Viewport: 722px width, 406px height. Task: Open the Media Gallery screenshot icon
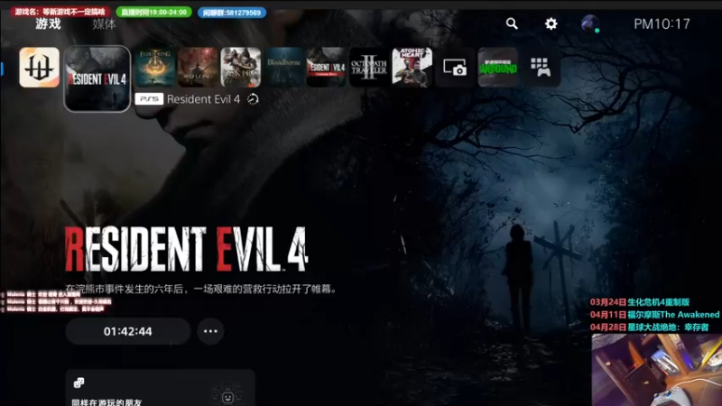(455, 67)
